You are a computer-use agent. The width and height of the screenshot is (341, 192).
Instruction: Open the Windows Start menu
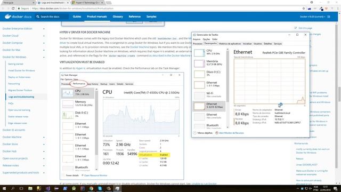point(4,188)
